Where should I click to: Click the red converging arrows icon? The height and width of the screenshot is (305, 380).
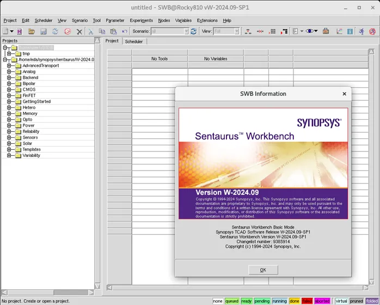pyautogui.click(x=260, y=31)
